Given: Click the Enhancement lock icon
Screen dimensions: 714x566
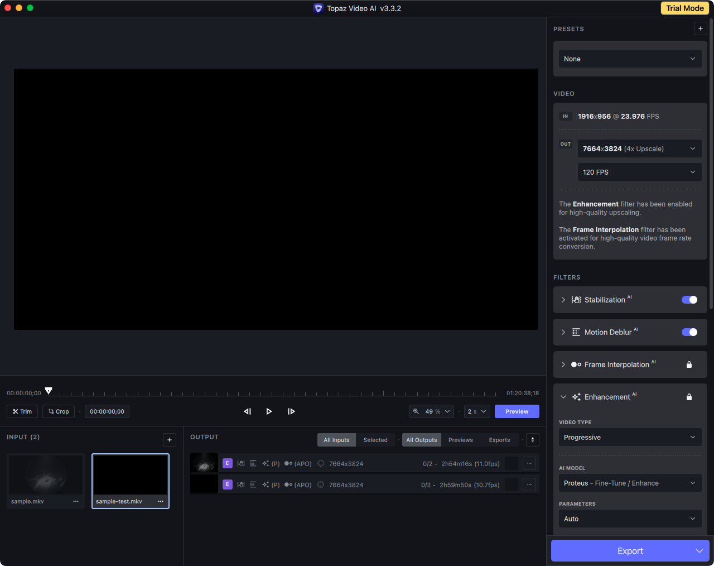Looking at the screenshot, I should [689, 397].
